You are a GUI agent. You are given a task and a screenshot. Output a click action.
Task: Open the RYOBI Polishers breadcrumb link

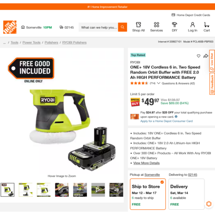[75, 43]
